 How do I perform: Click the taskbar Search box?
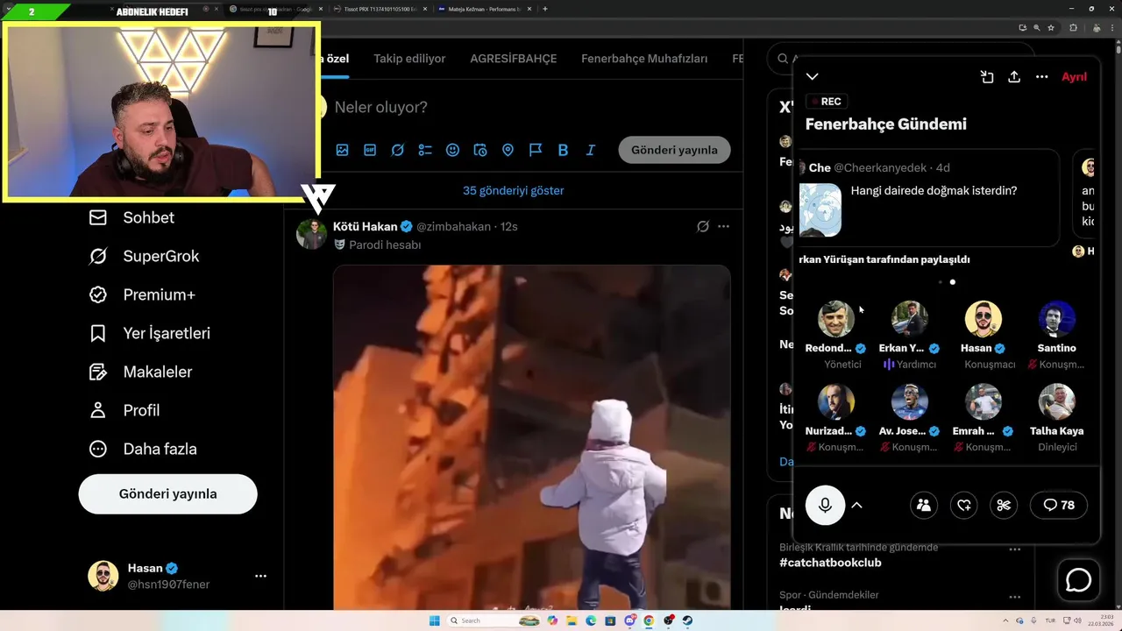(494, 620)
